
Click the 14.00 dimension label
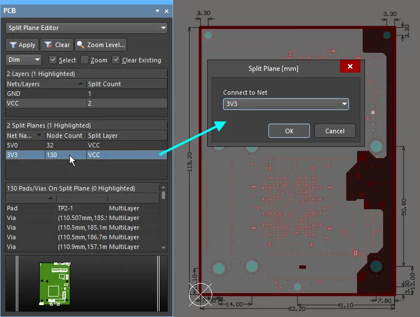[x=234, y=305]
